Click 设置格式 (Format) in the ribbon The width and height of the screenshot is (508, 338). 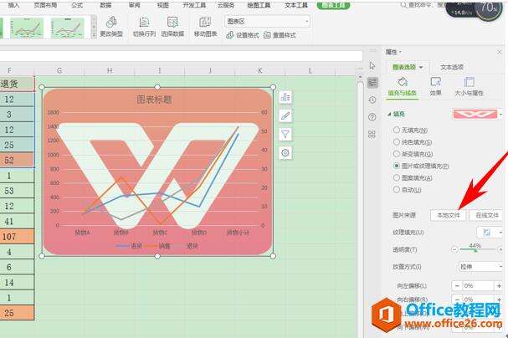[243, 35]
